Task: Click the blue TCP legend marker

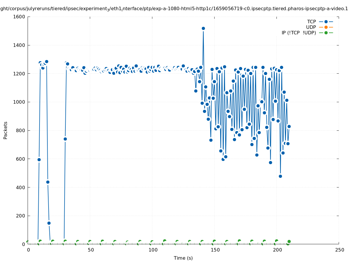Action: [x=326, y=22]
